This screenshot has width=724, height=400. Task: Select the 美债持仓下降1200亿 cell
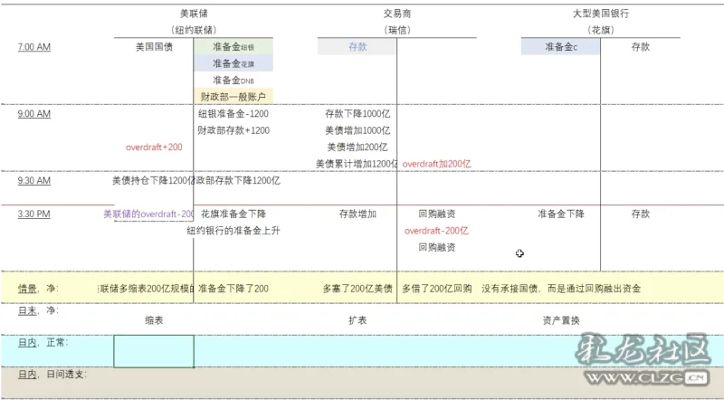153,181
